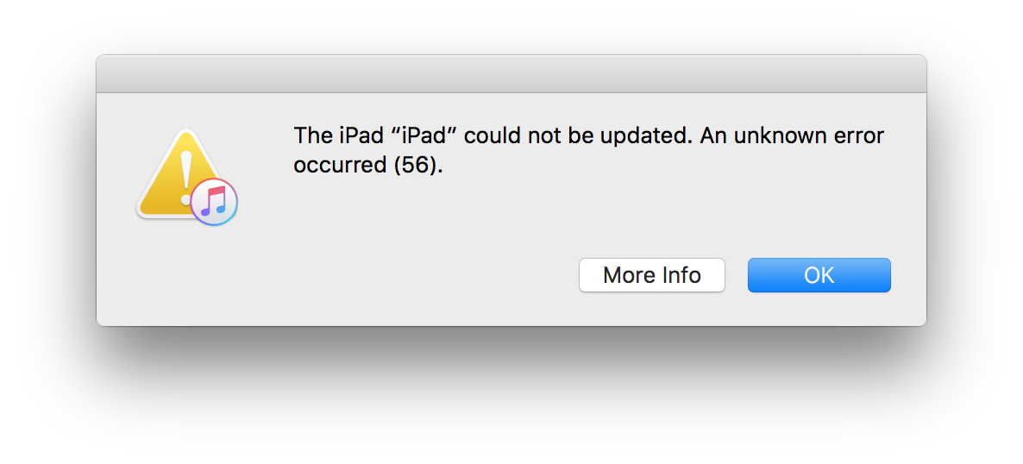Click the word "error" in the first line
Image resolution: width=1023 pixels, height=464 pixels.
(857, 135)
